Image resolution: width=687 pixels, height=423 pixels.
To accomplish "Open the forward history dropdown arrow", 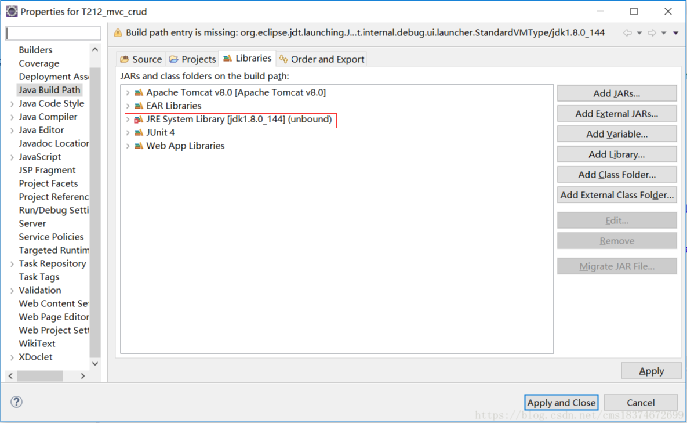I will [664, 33].
